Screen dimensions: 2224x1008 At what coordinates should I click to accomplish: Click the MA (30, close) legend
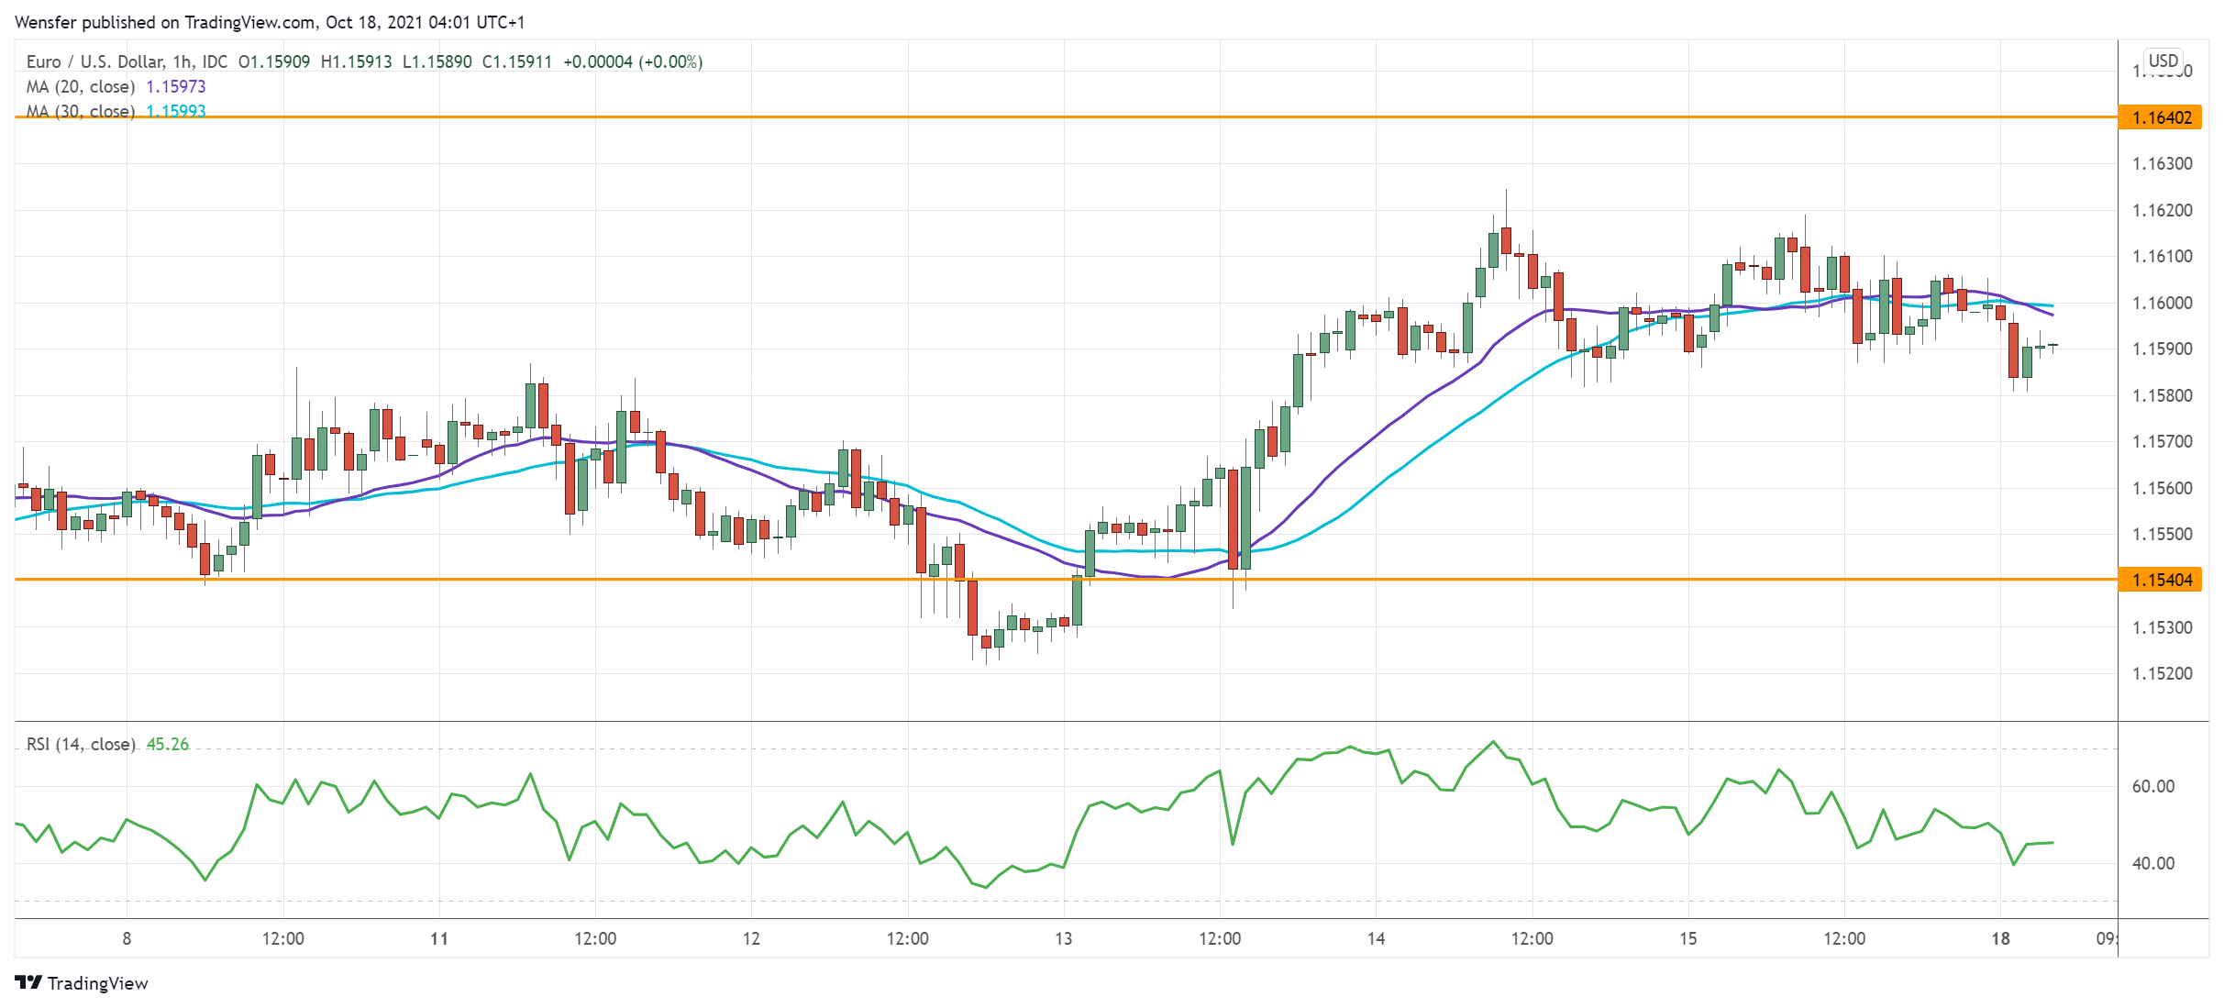click(x=81, y=111)
